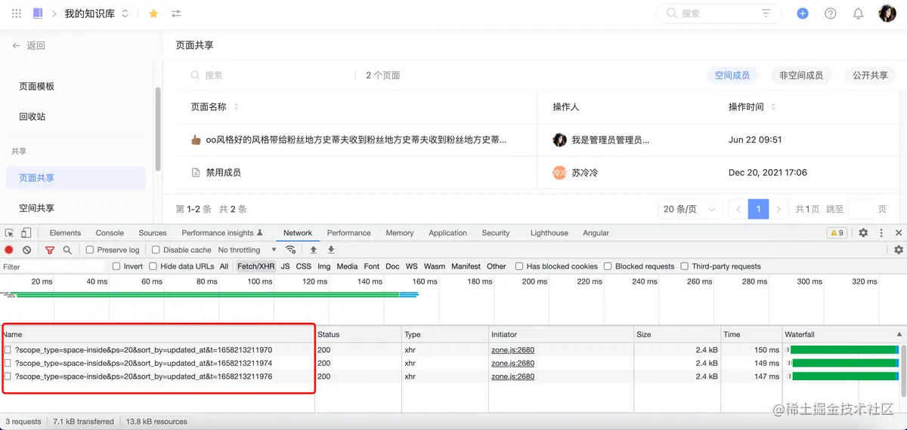This screenshot has width=907, height=430.
Task: Switch to the Console tab
Action: (110, 233)
